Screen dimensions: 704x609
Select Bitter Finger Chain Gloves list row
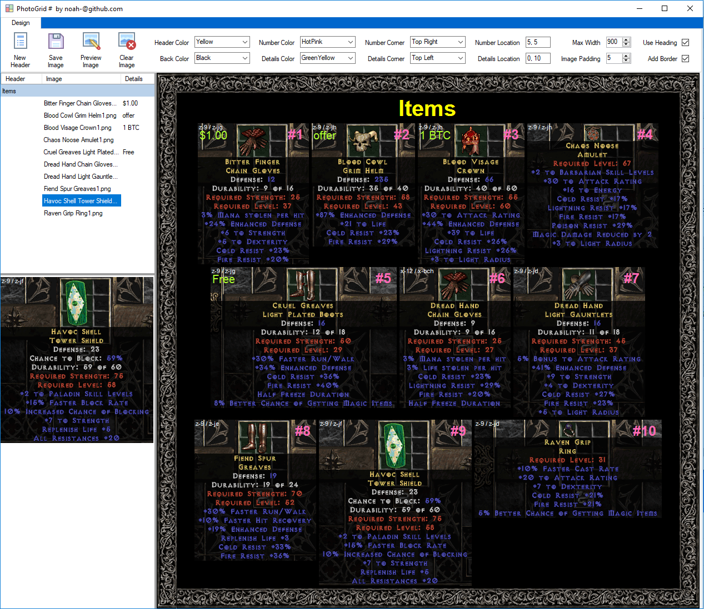81,103
